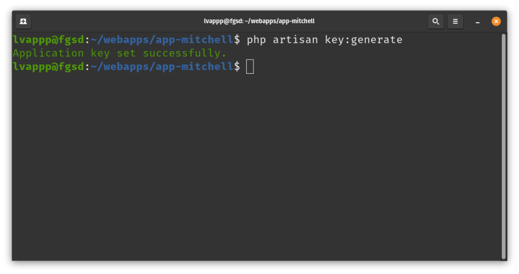Minimize the terminal window

pyautogui.click(x=477, y=21)
